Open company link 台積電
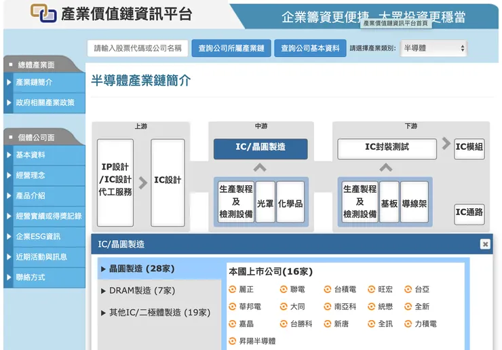The width and height of the screenshot is (502, 350). tap(345, 290)
